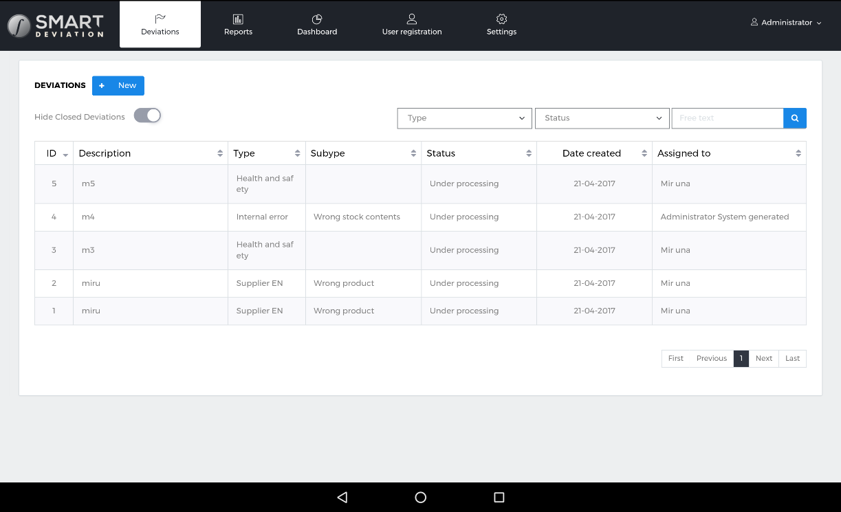
Task: Open the Reports bar chart icon
Action: [x=238, y=19]
